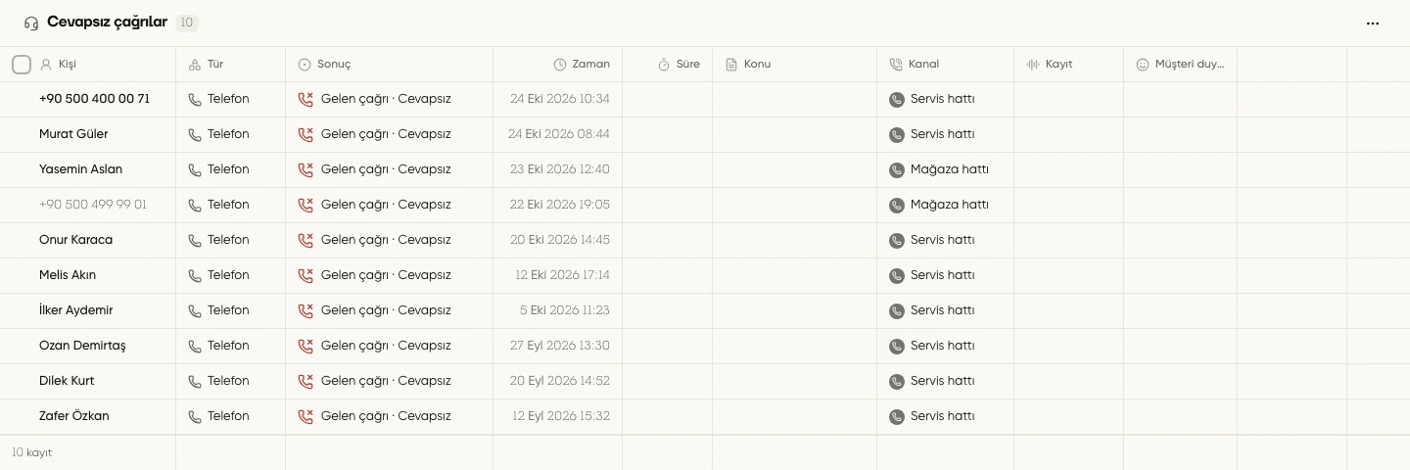1410x470 pixels.
Task: Open the Onur Karaca contact record
Action: 75,240
